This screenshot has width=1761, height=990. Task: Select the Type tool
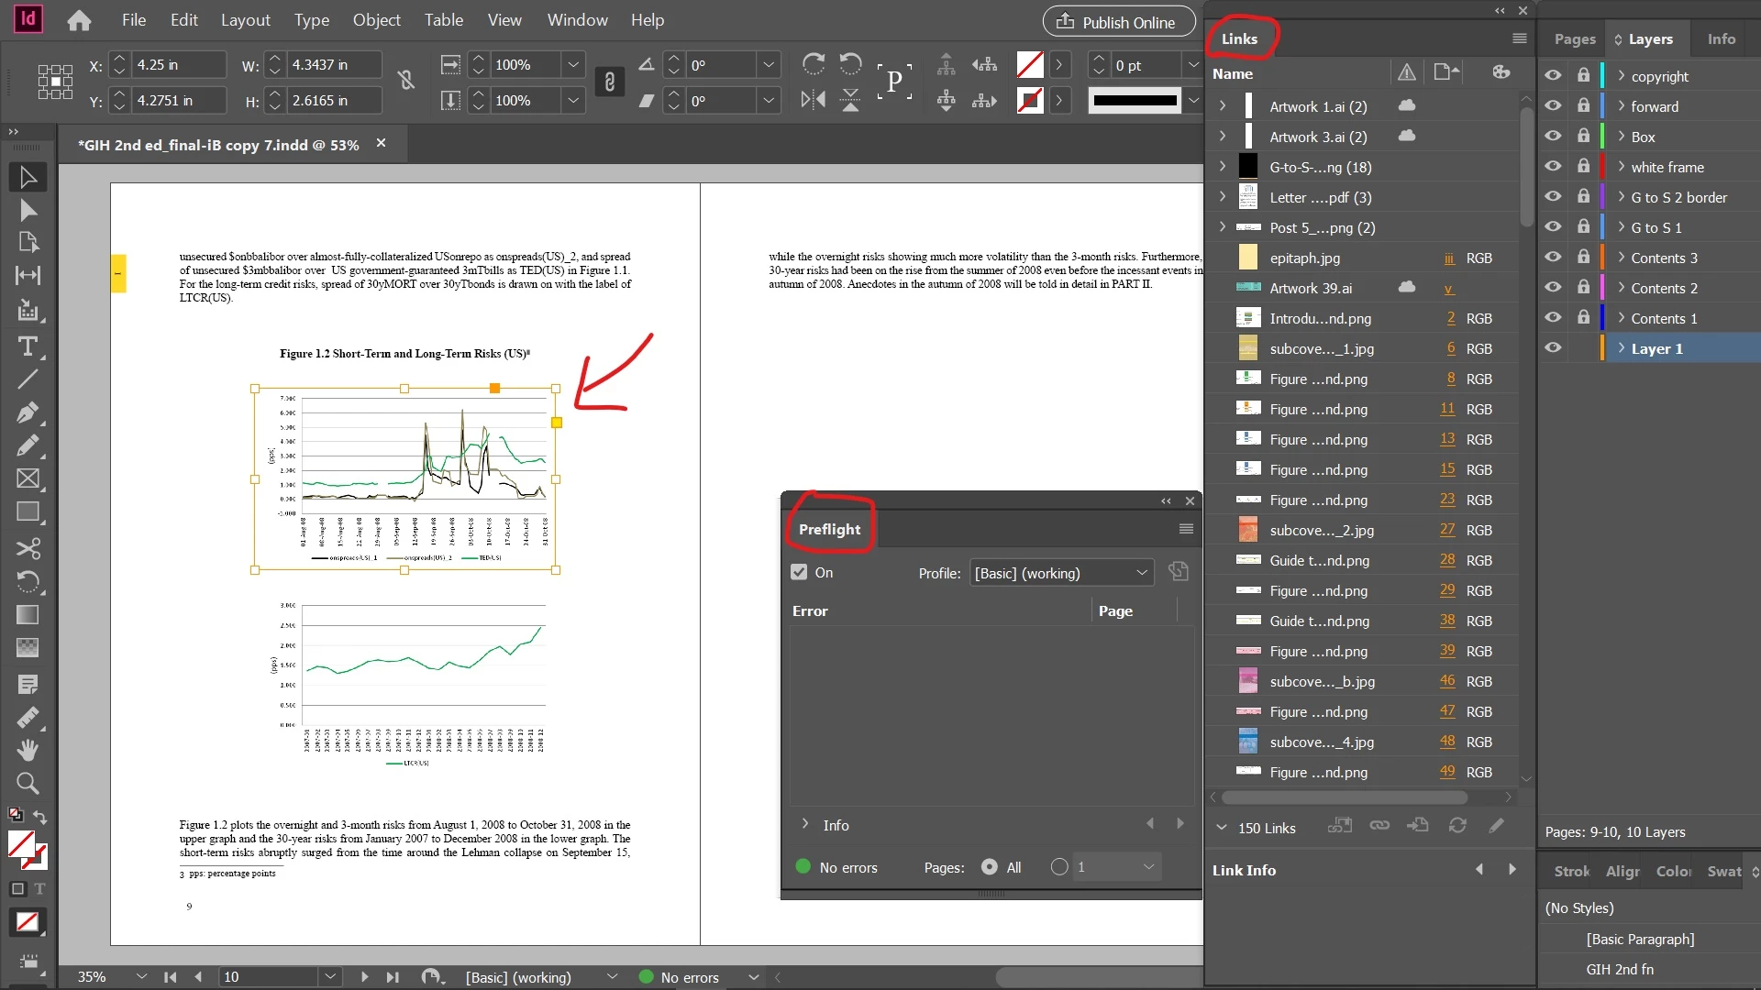[x=28, y=346]
